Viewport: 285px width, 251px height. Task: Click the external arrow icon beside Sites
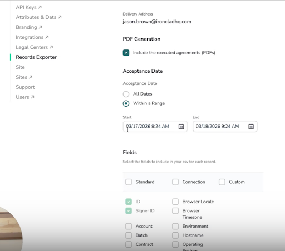click(31, 77)
